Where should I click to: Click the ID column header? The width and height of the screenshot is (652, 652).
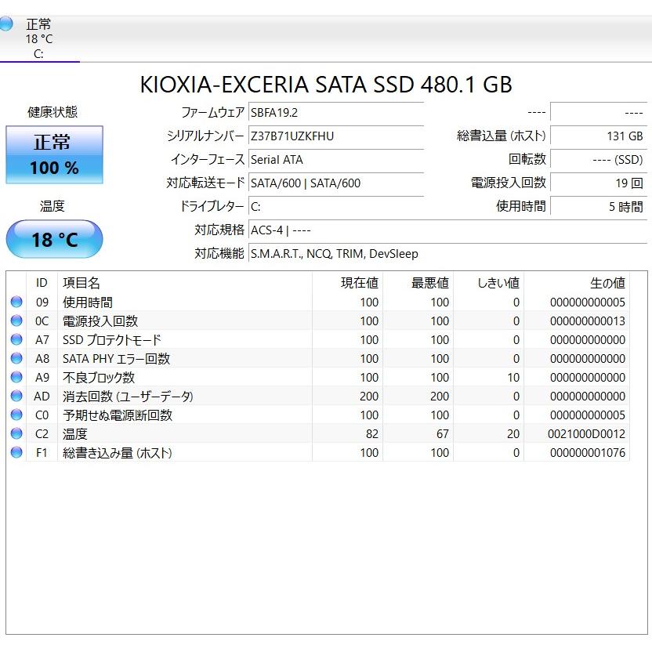point(42,283)
